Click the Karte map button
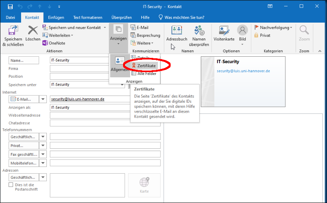 pyautogui.click(x=144, y=185)
